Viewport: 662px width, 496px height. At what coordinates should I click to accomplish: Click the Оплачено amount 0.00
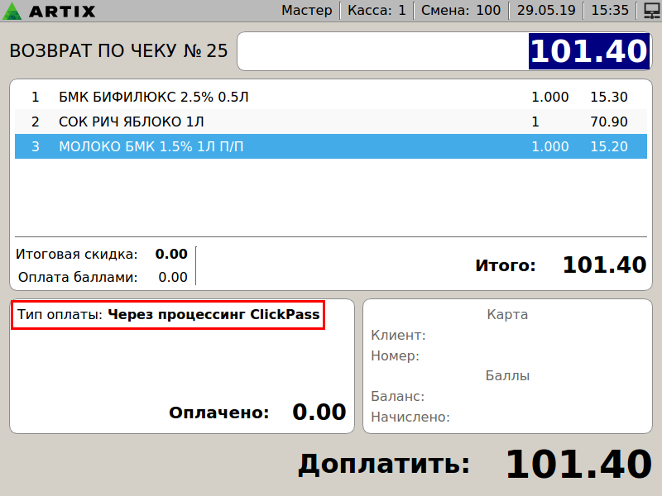(x=319, y=412)
